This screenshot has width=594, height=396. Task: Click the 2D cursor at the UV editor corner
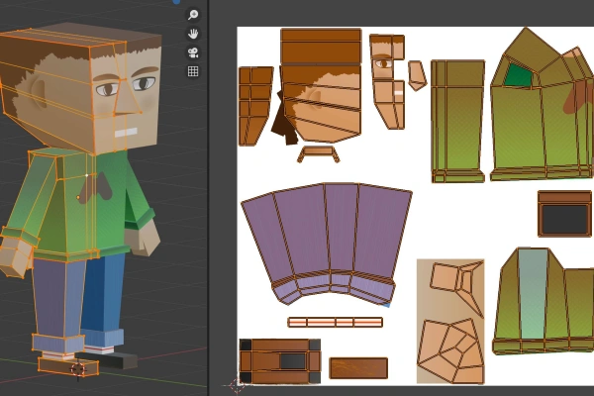(x=238, y=385)
